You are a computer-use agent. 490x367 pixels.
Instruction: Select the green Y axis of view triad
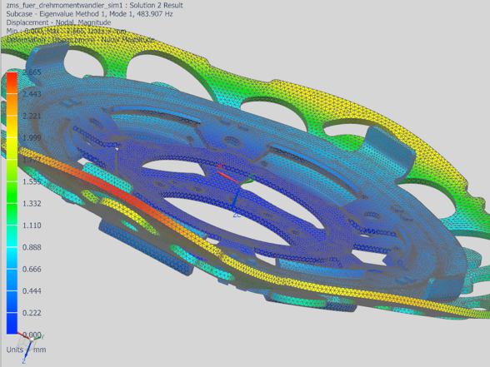[x=37, y=338]
